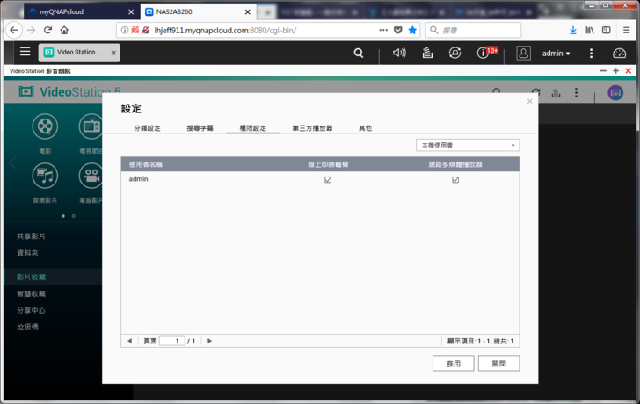
Task: Switch to the 分類設定 tab
Action: pyautogui.click(x=147, y=128)
